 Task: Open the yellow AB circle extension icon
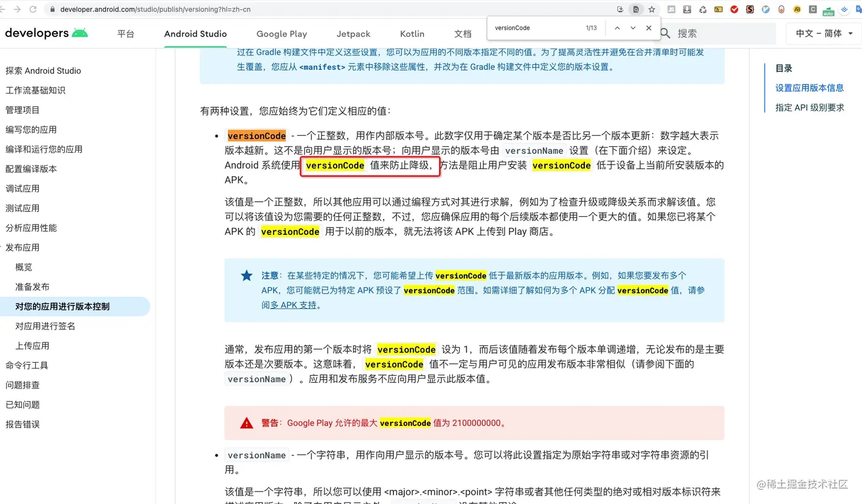click(797, 9)
